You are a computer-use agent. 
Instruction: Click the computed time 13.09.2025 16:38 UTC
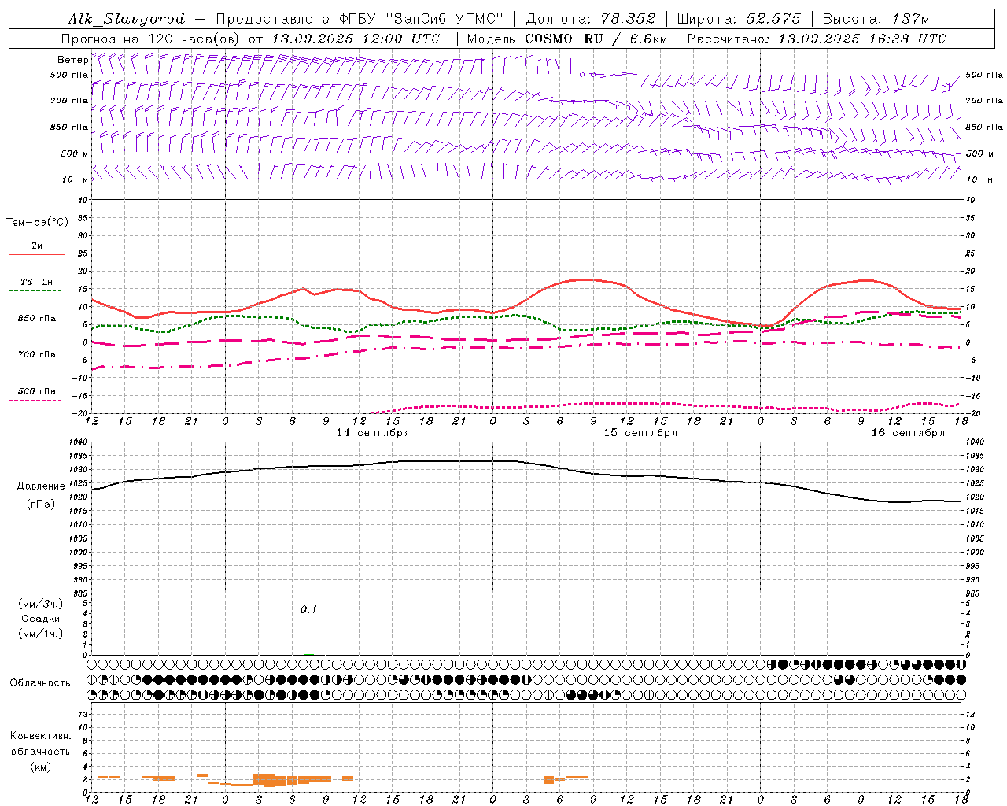coord(862,39)
